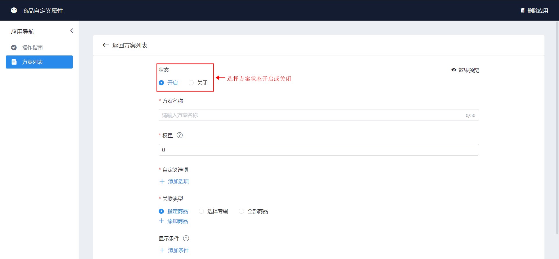Click the plus icon for 添加选项
Screen dimensions: 559x259
click(x=162, y=181)
